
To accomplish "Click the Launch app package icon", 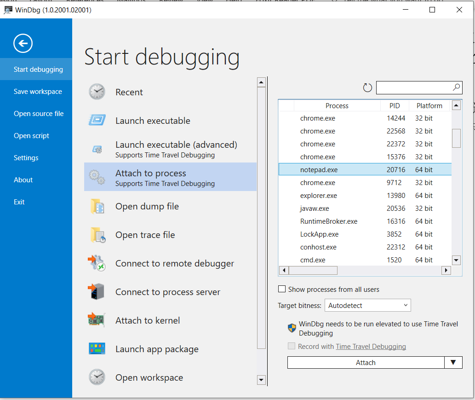I will click(x=97, y=349).
